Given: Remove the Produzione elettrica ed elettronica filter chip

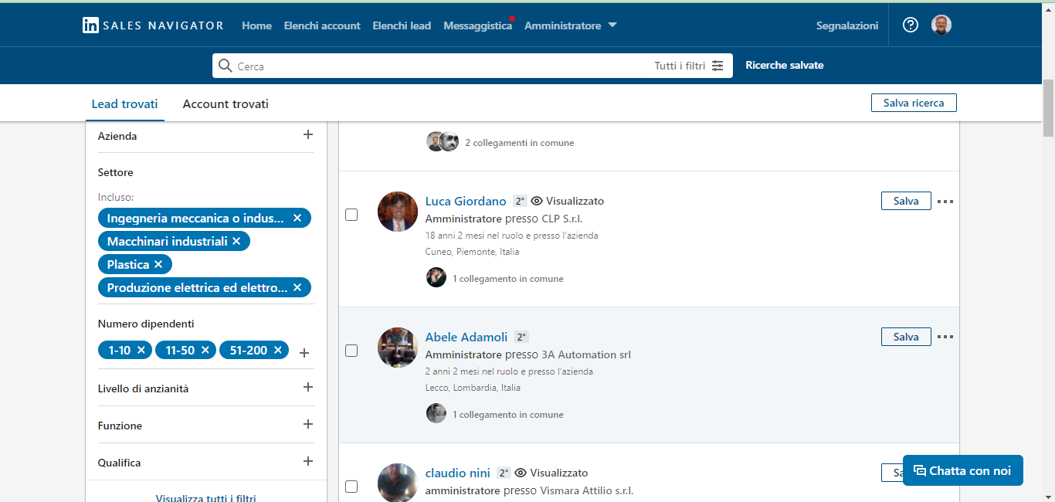Looking at the screenshot, I should 297,288.
